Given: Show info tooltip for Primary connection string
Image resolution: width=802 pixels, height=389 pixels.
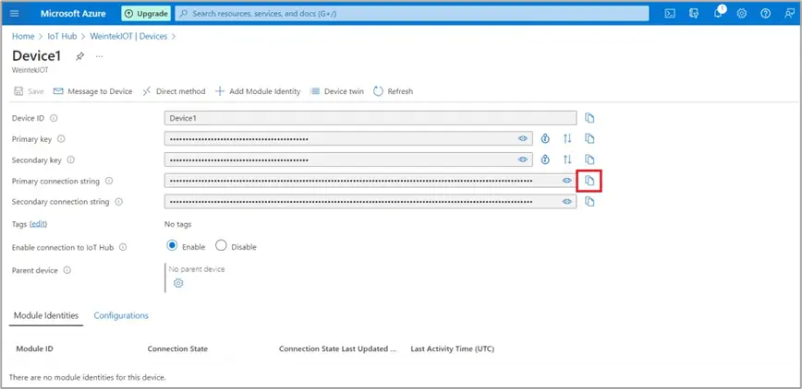Looking at the screenshot, I should coord(109,181).
